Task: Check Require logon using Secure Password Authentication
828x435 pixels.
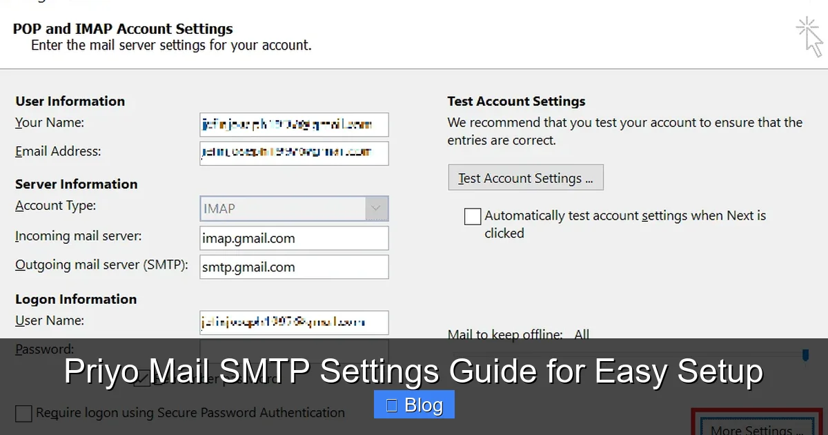Action: click(x=23, y=413)
